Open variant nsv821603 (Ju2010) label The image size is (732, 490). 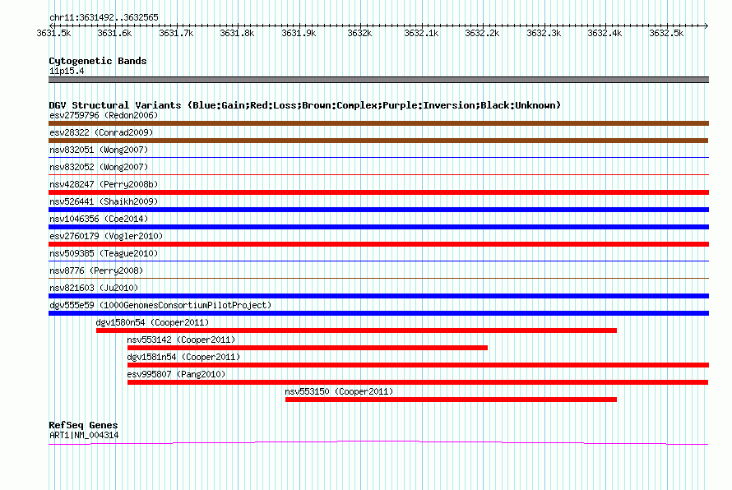(94, 288)
